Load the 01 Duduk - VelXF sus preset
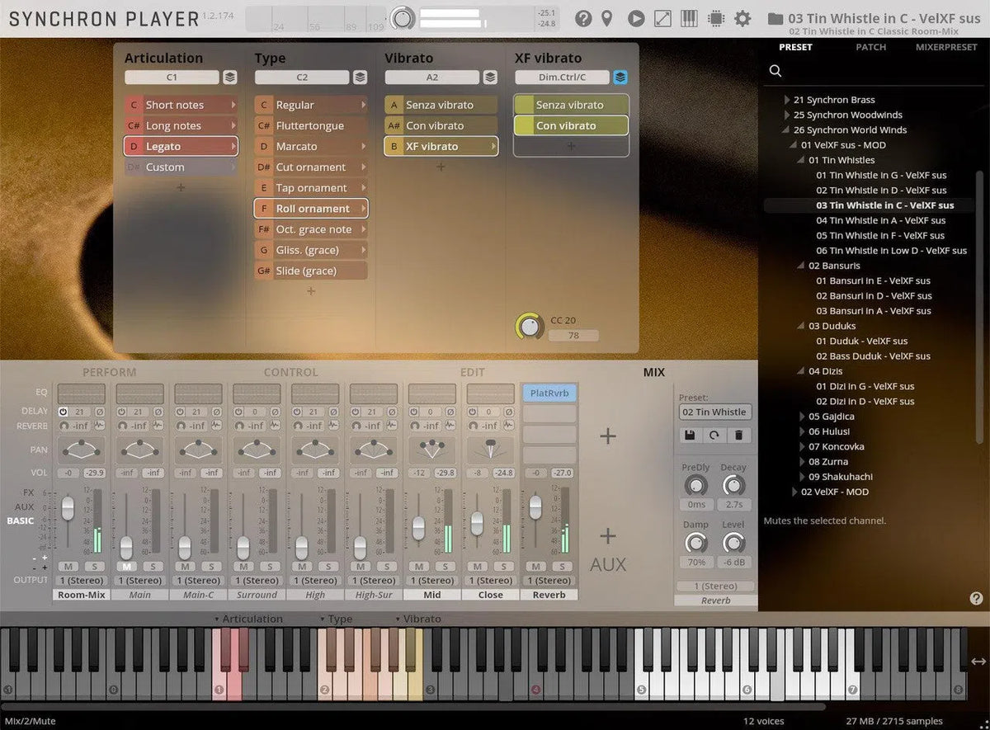This screenshot has height=730, width=990. 861,341
